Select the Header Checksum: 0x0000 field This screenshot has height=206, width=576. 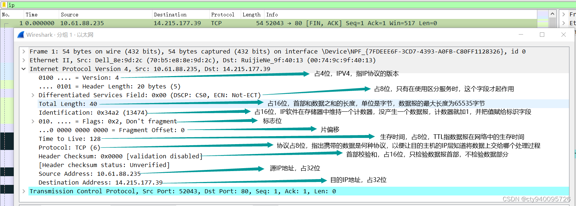pos(120,156)
